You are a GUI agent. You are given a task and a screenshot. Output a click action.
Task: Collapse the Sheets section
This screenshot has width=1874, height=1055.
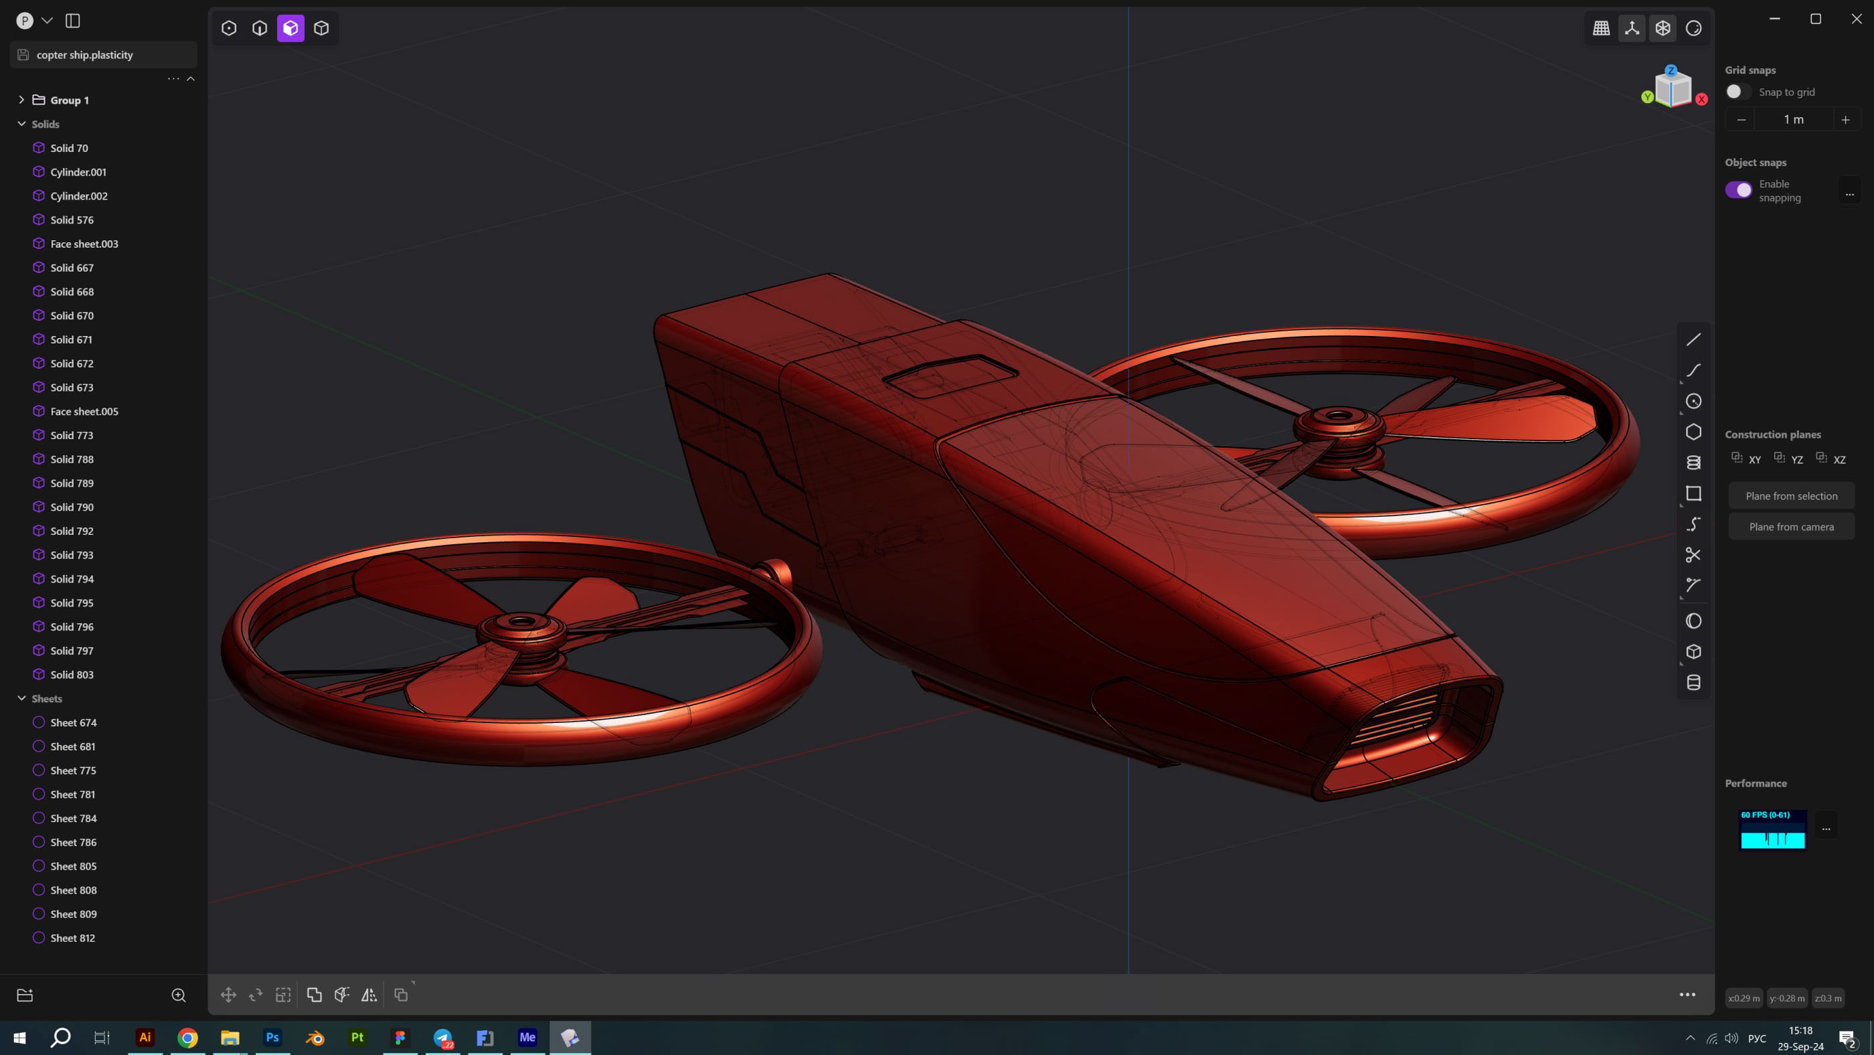pos(21,698)
